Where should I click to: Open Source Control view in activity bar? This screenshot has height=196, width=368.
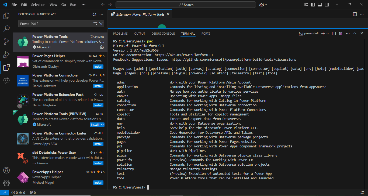[6, 42]
